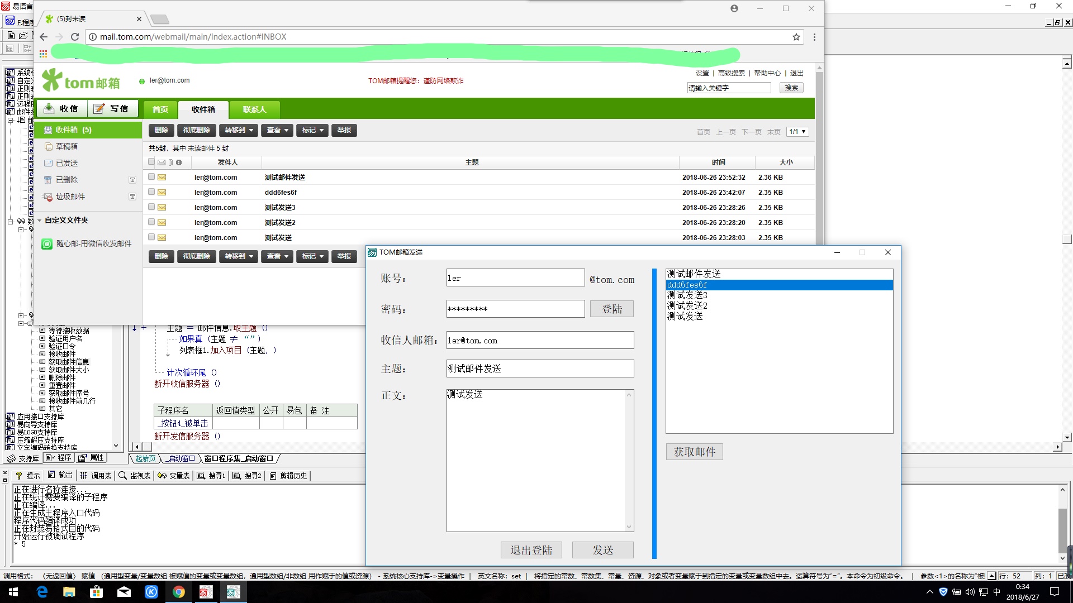
Task: Reload the TOM mail page
Action: coord(75,37)
